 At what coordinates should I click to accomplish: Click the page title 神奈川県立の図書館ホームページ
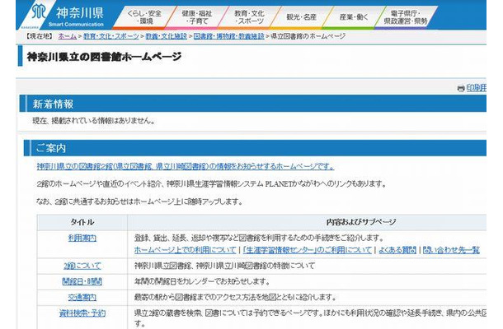coord(104,57)
